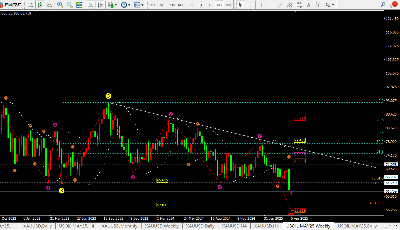Toggle chart shift to the end
Image resolution: width=400 pixels, height=230 pixels.
(x=100, y=5)
